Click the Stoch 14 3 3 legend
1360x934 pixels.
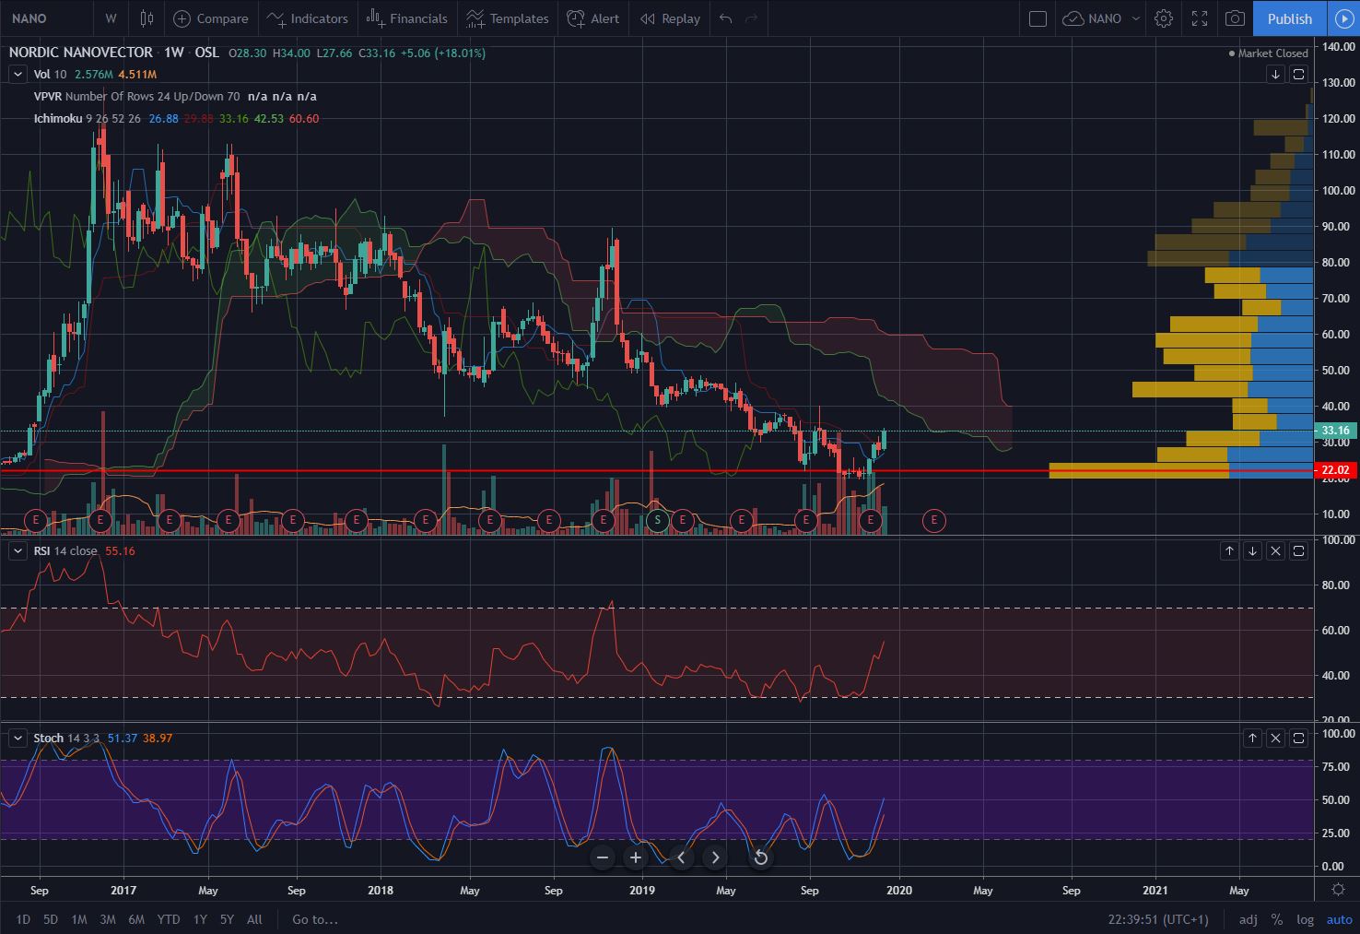(102, 738)
